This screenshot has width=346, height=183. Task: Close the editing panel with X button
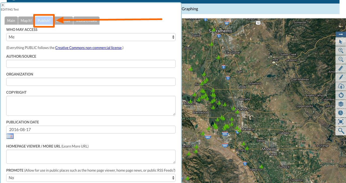(3, 5)
